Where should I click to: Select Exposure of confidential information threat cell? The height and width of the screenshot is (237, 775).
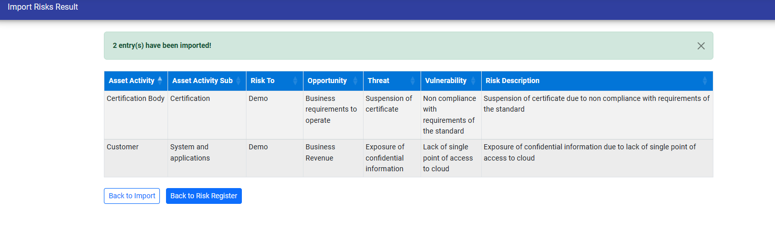pos(385,157)
